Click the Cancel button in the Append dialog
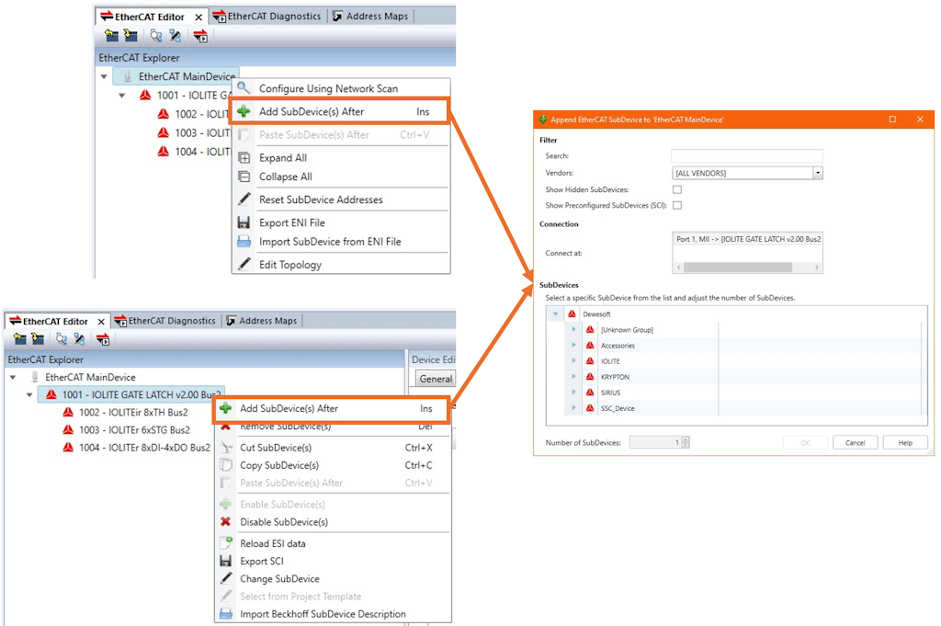Image resolution: width=941 pixels, height=626 pixels. pyautogui.click(x=856, y=442)
